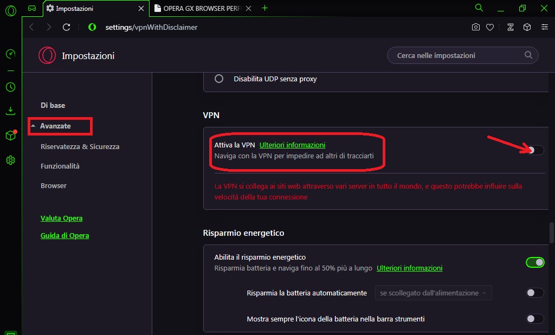Viewport: 555px width, 335px height.
Task: Open the Opera menu logo icon
Action: point(11,11)
